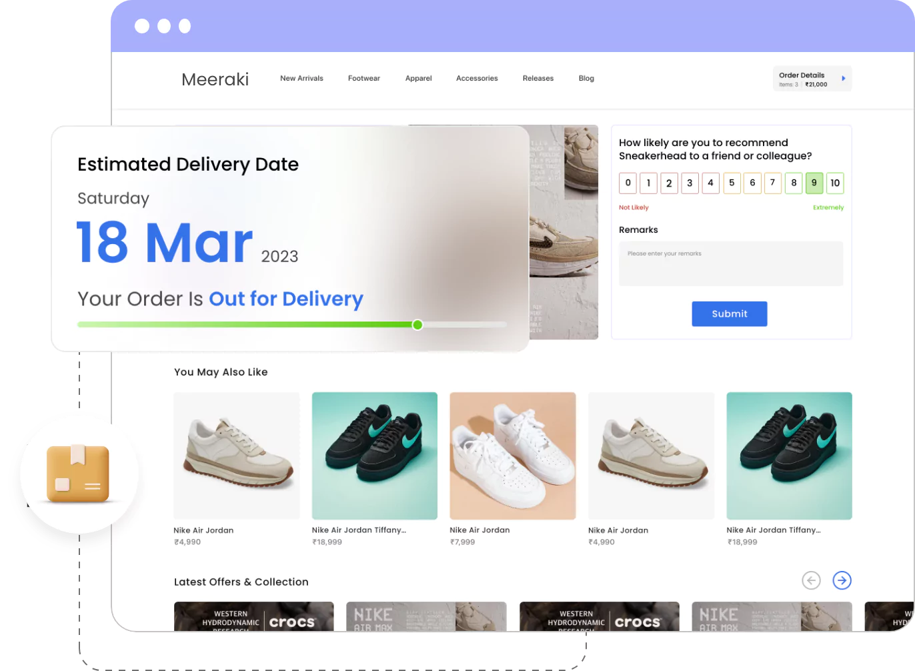Open New Arrivals menu item
Screen dimensions: 915x671
click(x=301, y=79)
